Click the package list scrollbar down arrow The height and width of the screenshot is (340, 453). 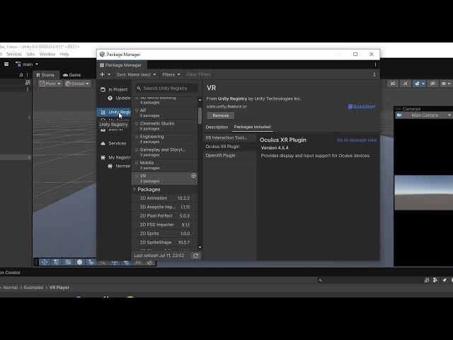coord(200,247)
